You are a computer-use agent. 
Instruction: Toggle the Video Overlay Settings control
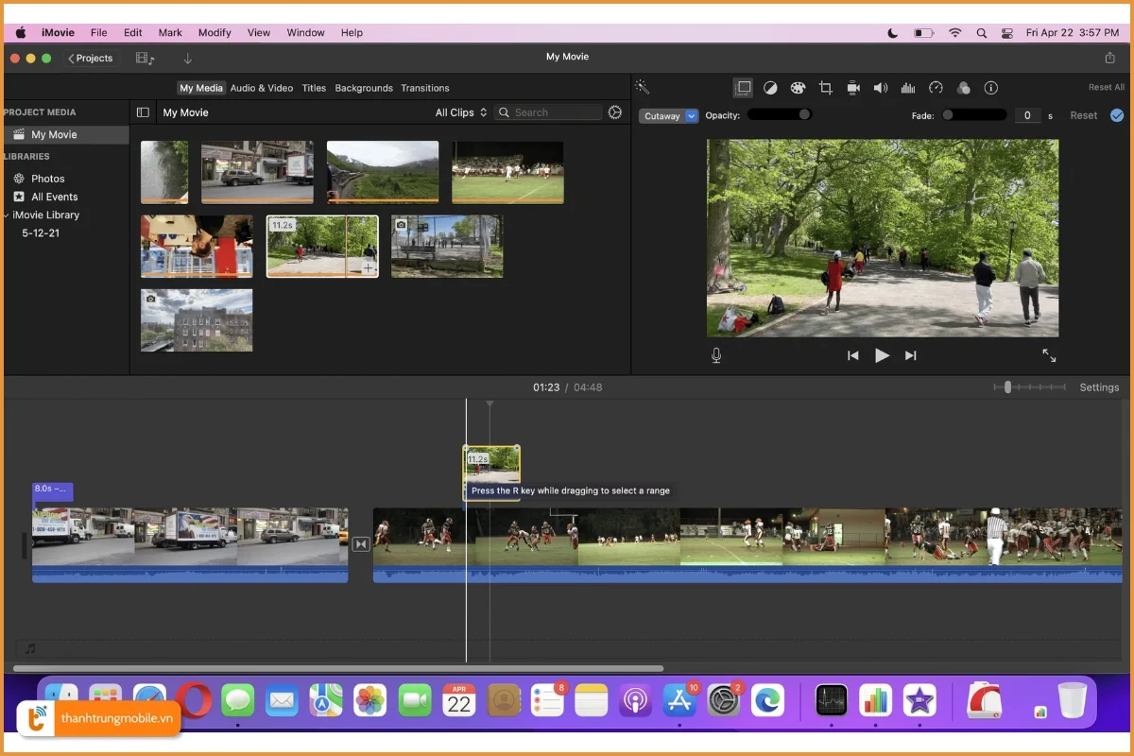click(743, 88)
